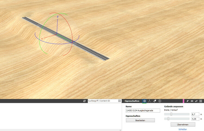
Task: Click the Gelände anpassen heading
Action: [174, 106]
